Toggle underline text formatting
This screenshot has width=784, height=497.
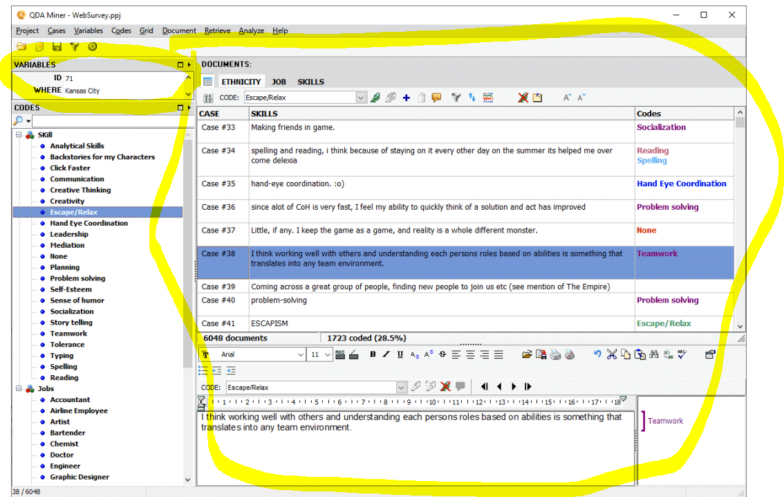click(398, 354)
